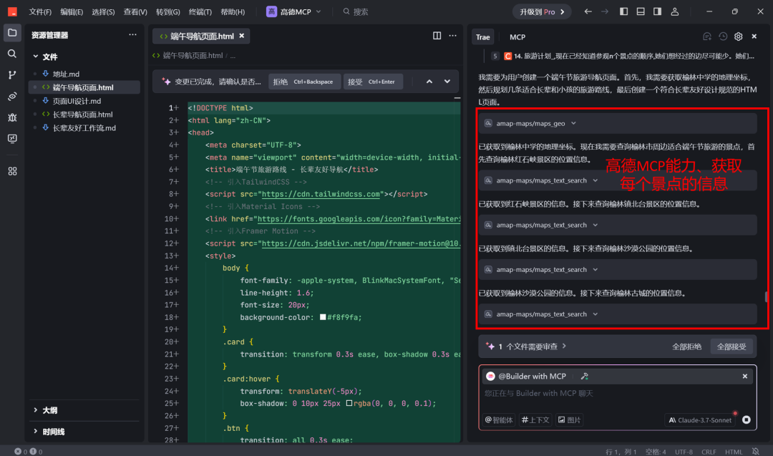The image size is (773, 456).
Task: Click the chat message input field
Action: coord(618,394)
